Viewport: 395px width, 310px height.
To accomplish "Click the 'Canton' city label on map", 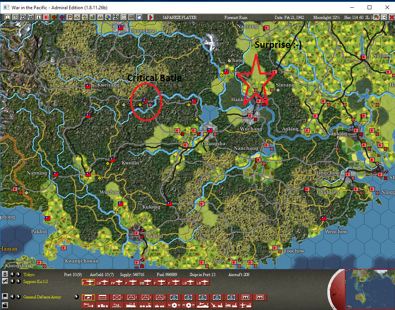I will coord(155,236).
